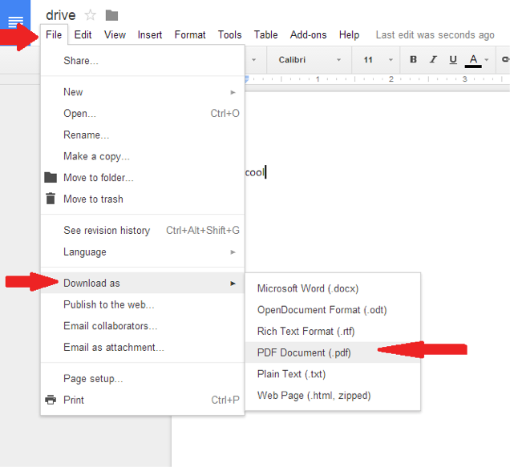Open the Help menu

click(349, 34)
